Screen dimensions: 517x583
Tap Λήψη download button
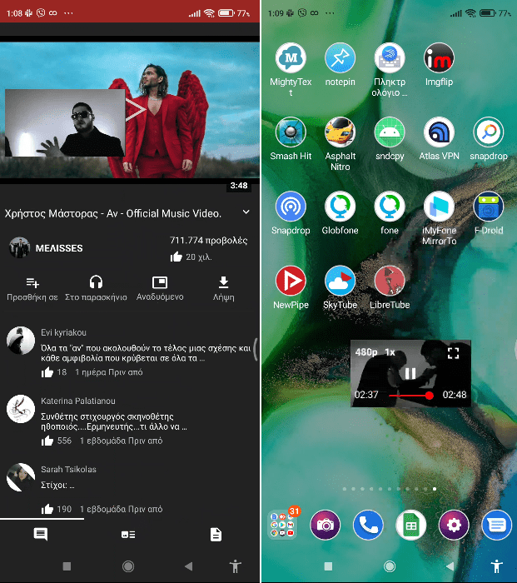223,288
